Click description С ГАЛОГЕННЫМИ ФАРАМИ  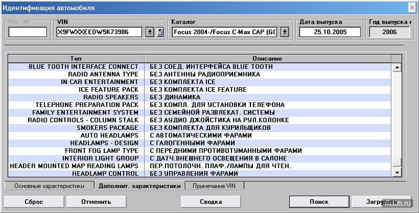pos(192,143)
